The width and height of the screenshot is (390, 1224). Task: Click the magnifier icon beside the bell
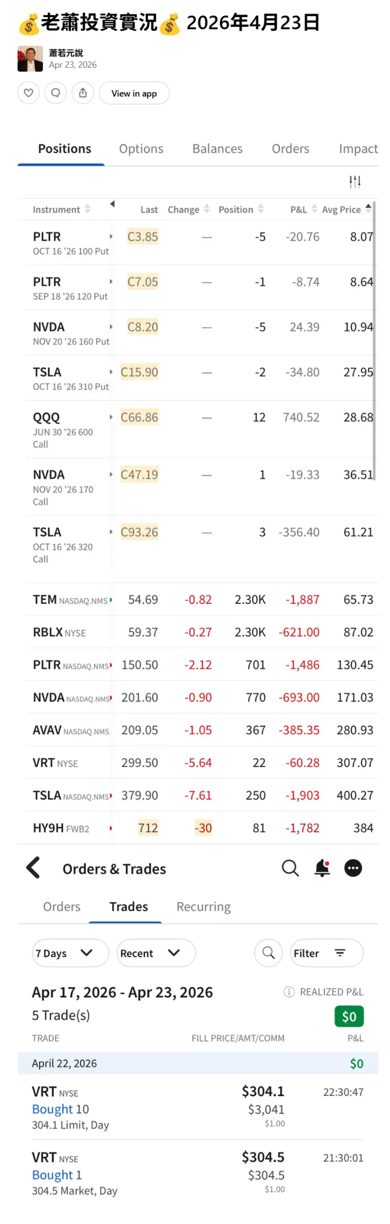click(290, 868)
